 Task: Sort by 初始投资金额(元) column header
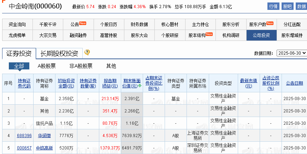(66, 84)
